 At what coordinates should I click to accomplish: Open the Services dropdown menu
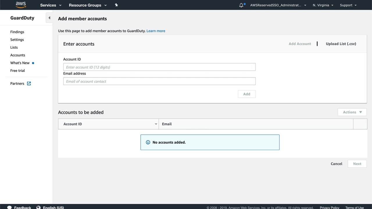[51, 5]
